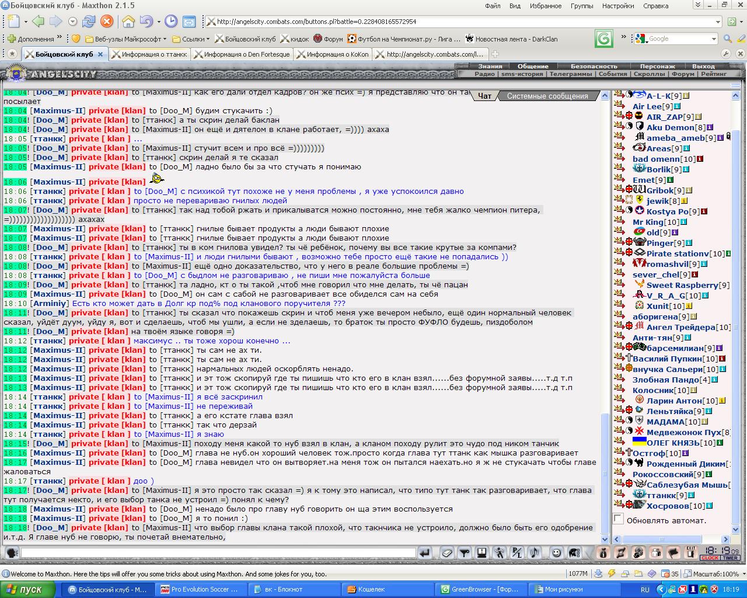This screenshot has height=598, width=747.
Task: Expand the address bar URL dropdown
Action: (x=718, y=22)
